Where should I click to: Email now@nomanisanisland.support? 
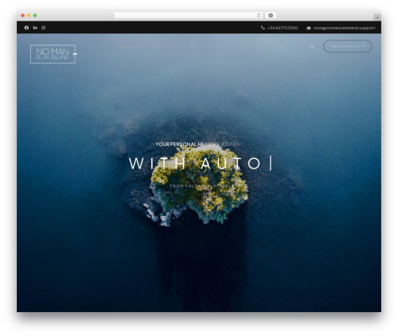click(x=344, y=28)
